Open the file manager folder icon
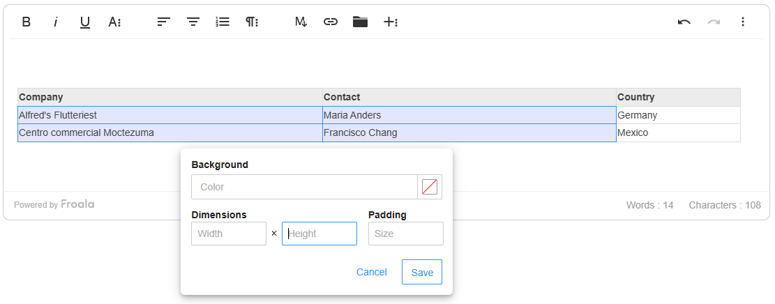775x304 pixels. pos(360,22)
